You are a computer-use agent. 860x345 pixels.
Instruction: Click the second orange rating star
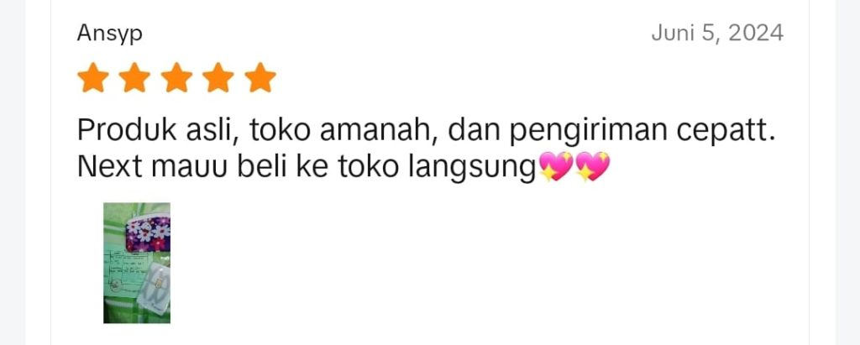tap(134, 77)
